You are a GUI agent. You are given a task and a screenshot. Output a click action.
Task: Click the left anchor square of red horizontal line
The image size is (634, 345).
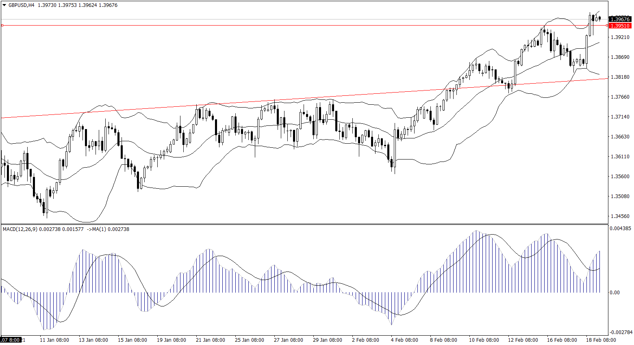coord(2,26)
